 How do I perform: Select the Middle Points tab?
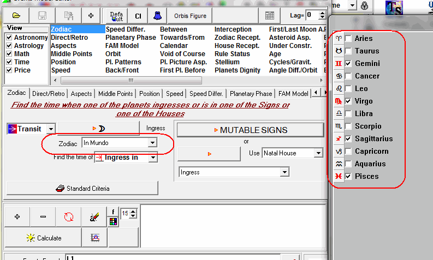(115, 94)
